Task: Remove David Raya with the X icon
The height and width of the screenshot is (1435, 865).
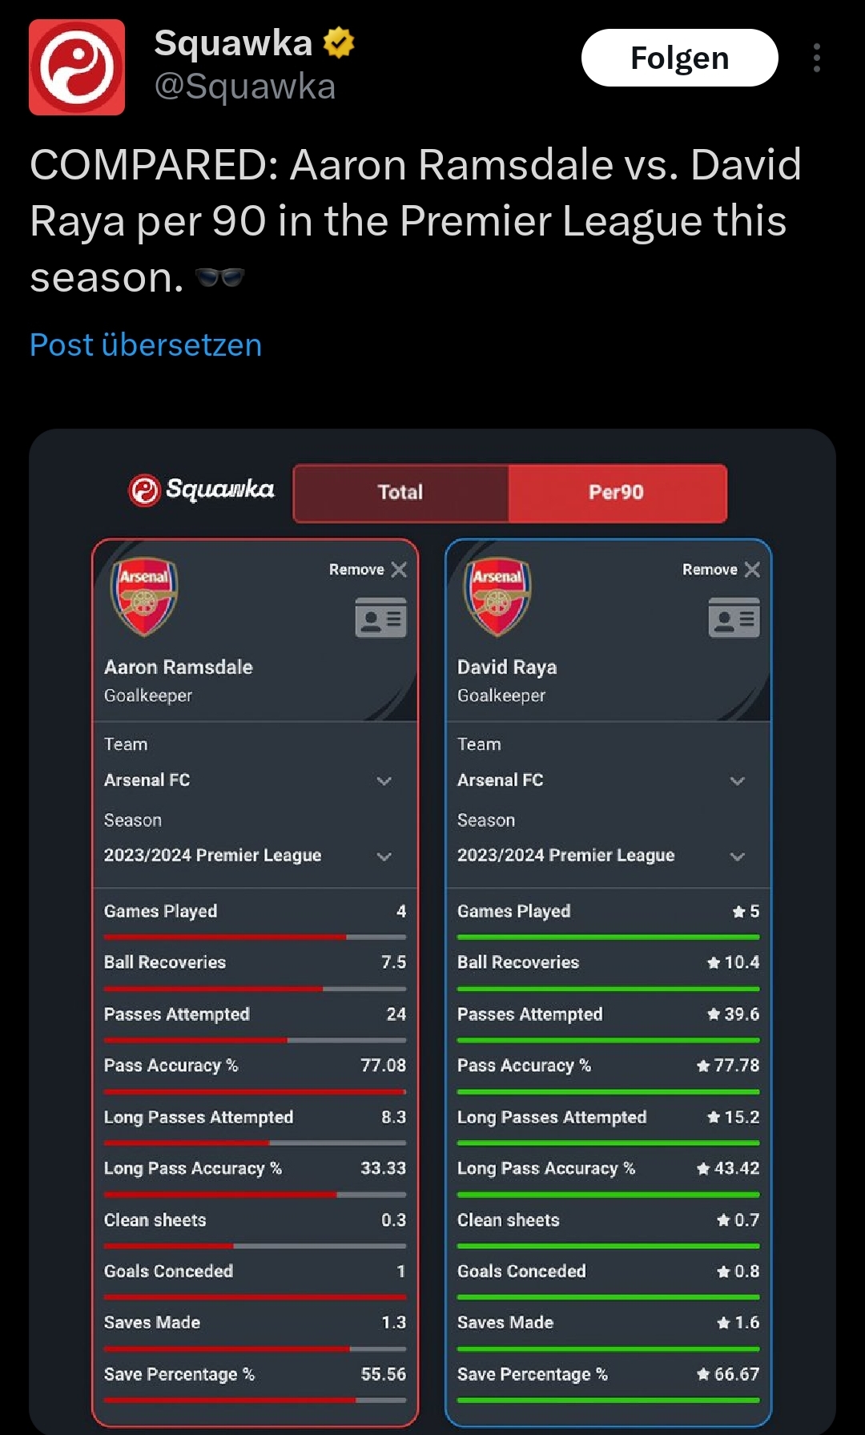Action: 752,570
